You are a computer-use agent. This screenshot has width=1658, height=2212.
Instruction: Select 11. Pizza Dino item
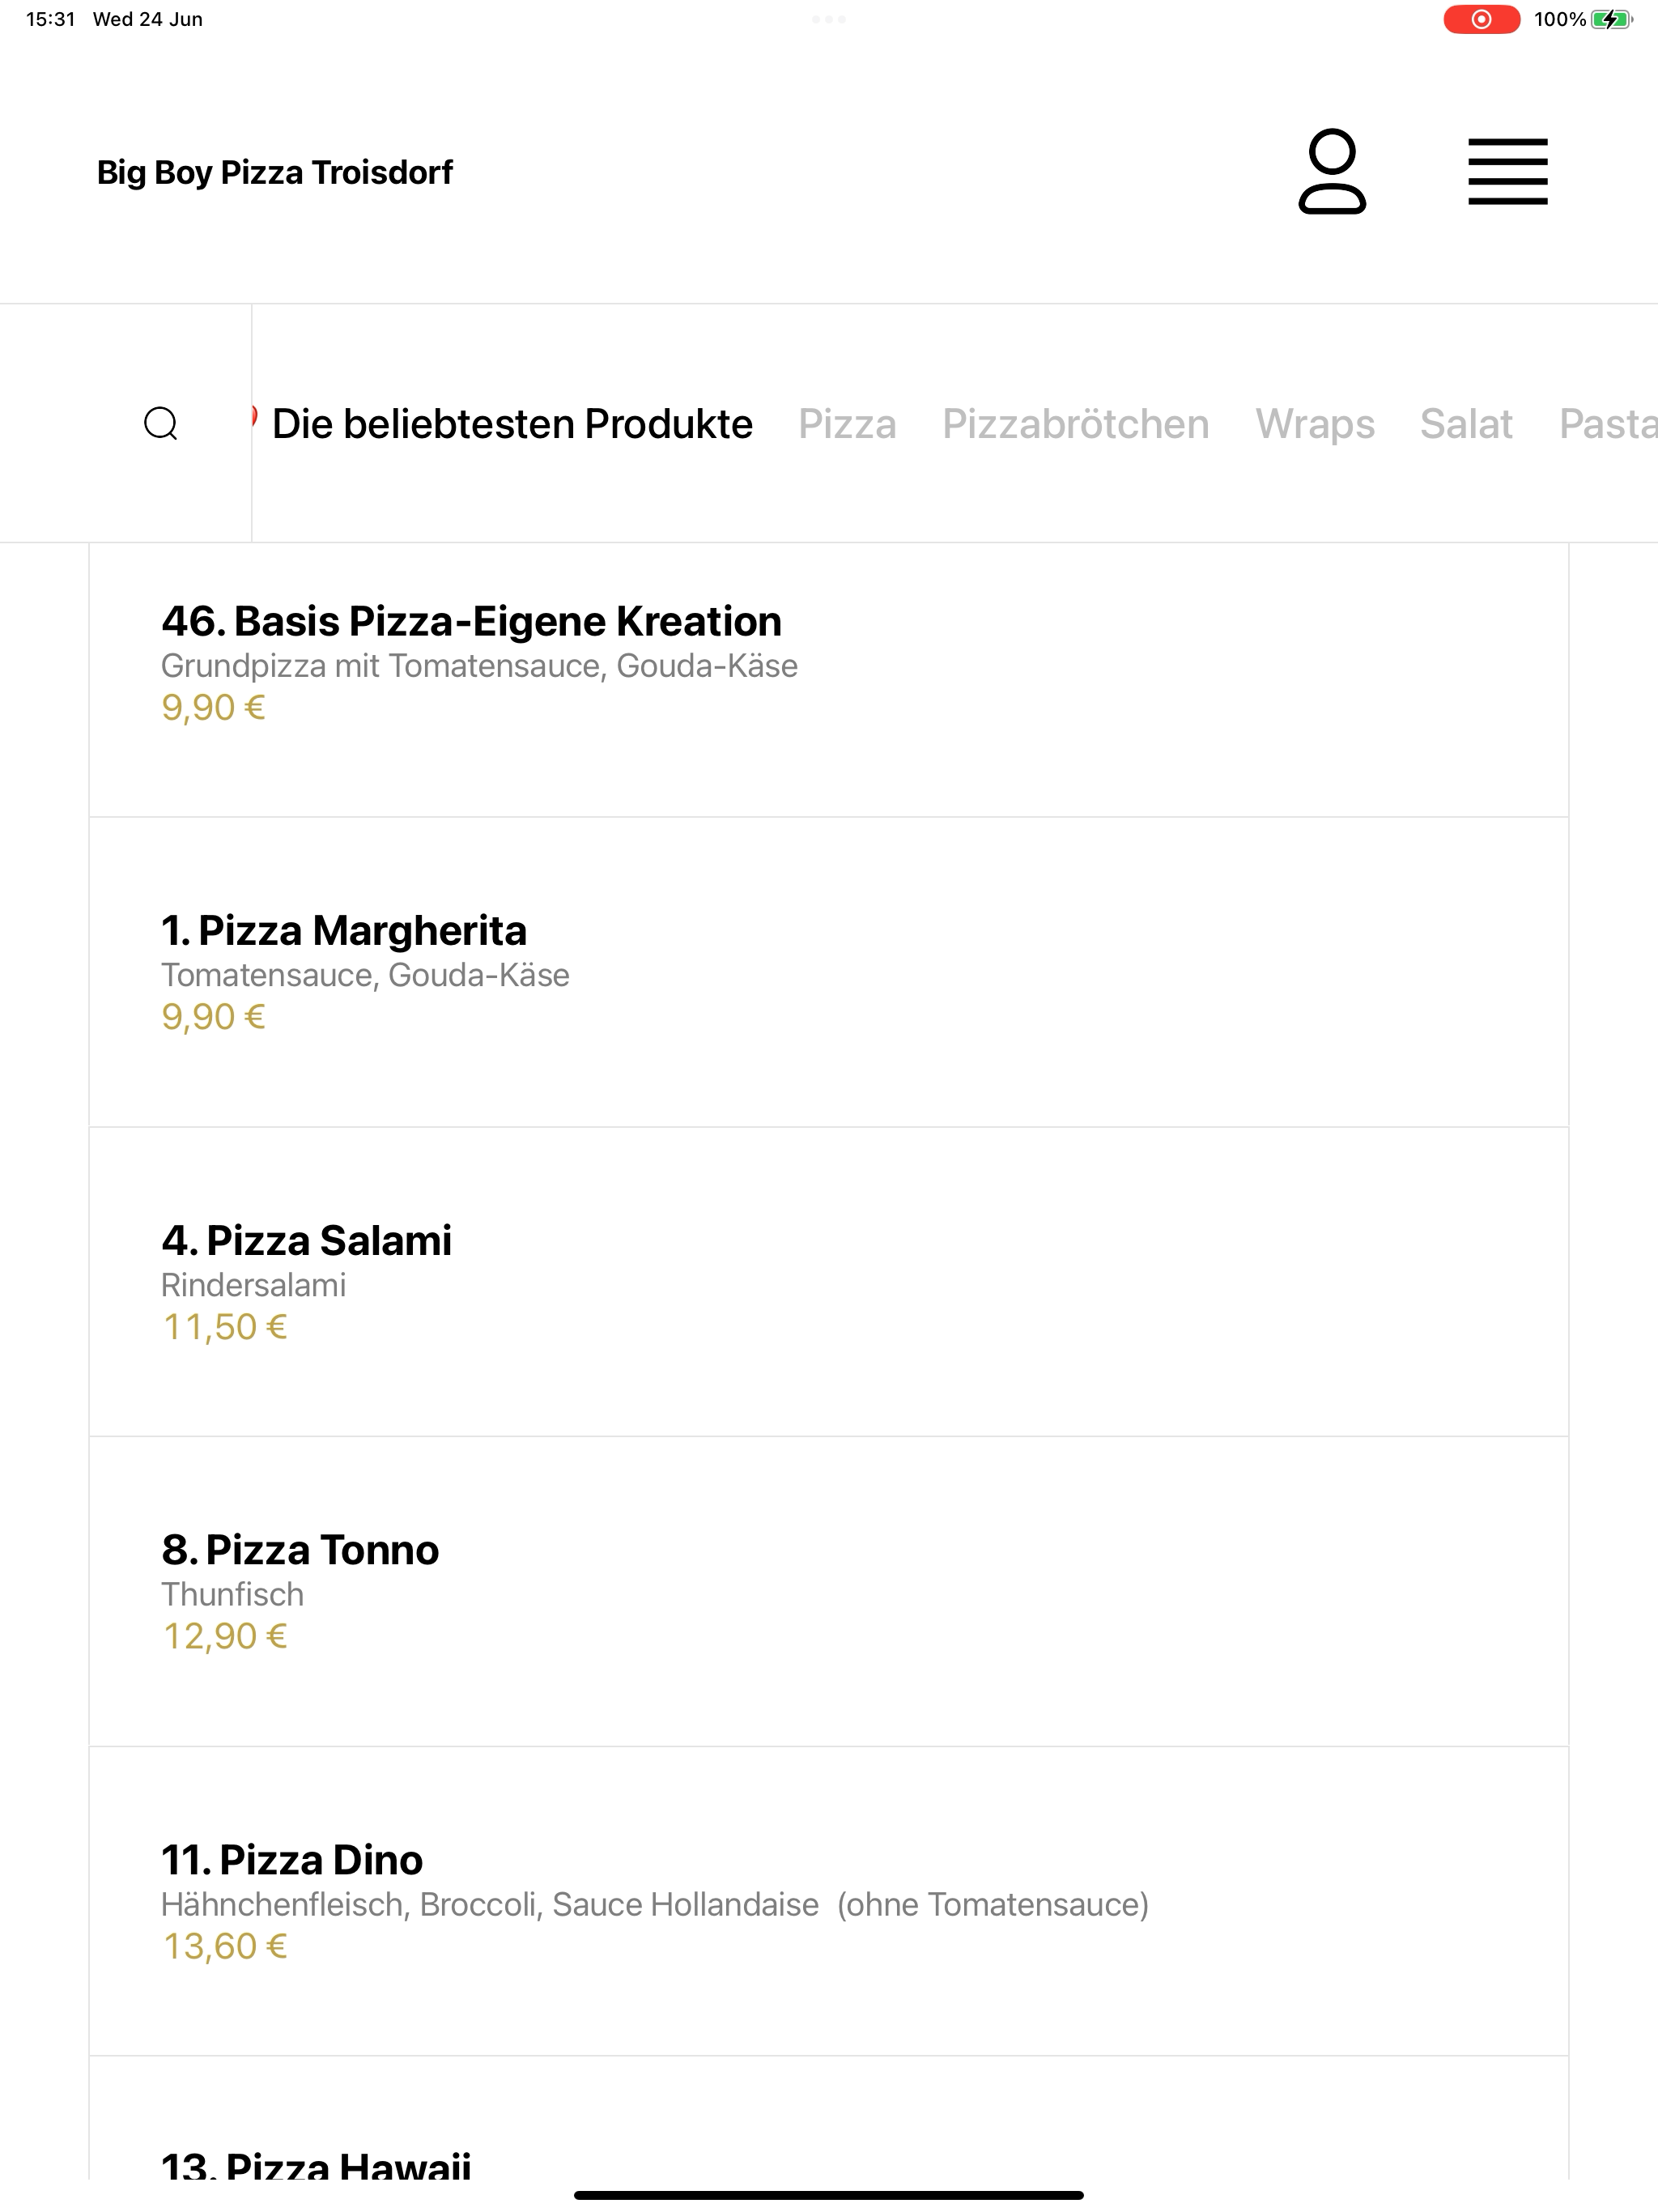[829, 1902]
